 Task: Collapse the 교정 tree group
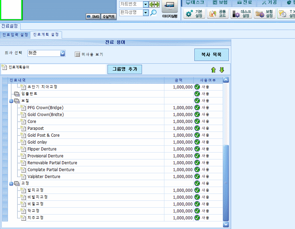point(11,184)
